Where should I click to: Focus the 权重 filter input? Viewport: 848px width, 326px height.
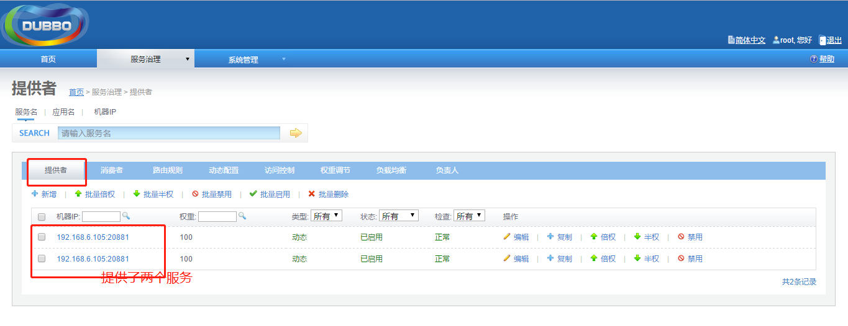[x=217, y=216]
